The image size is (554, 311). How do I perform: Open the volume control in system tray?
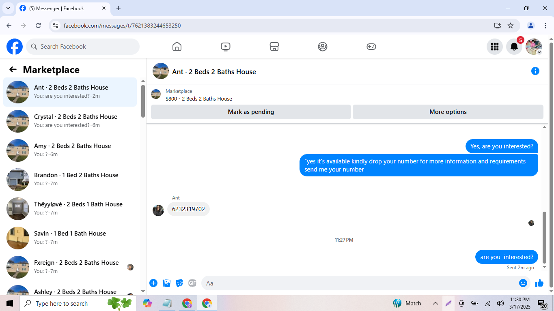(x=500, y=303)
